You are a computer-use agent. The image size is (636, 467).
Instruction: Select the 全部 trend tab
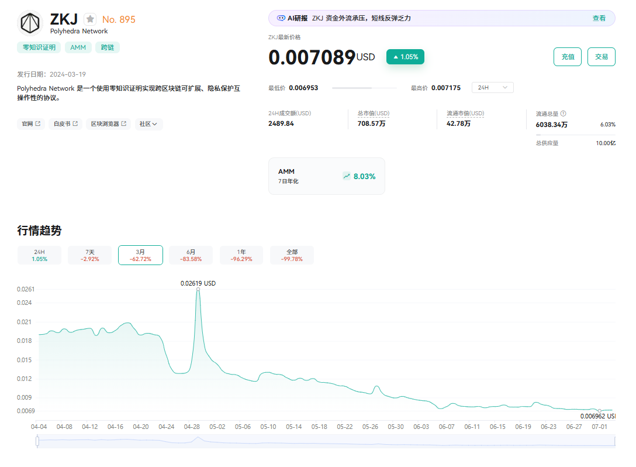[292, 255]
